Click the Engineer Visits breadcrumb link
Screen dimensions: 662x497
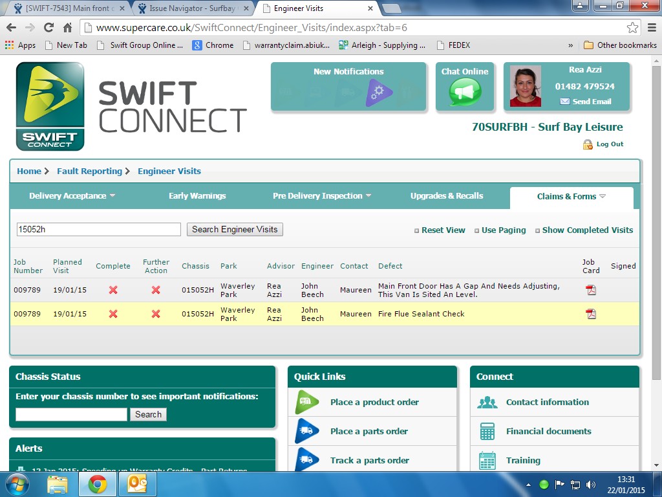click(169, 171)
